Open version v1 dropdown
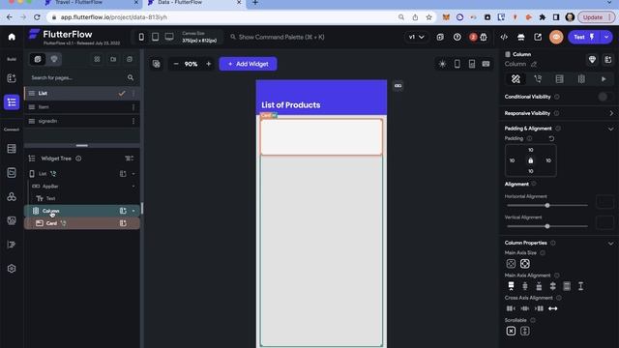The width and height of the screenshot is (619, 348). point(416,37)
